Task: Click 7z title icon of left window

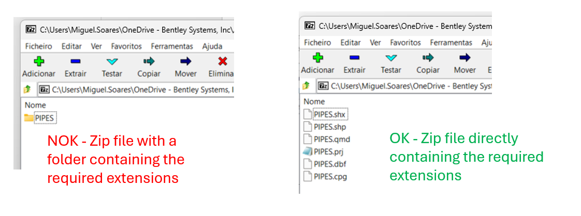Action: click(31, 29)
